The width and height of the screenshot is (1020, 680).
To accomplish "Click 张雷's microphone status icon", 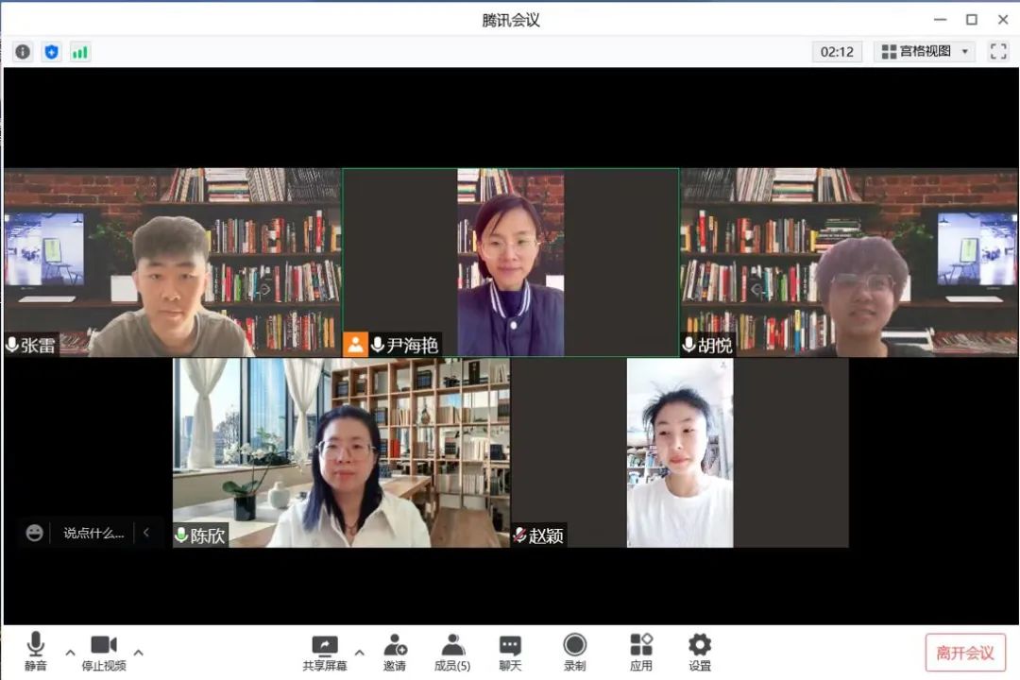I will pyautogui.click(x=11, y=344).
